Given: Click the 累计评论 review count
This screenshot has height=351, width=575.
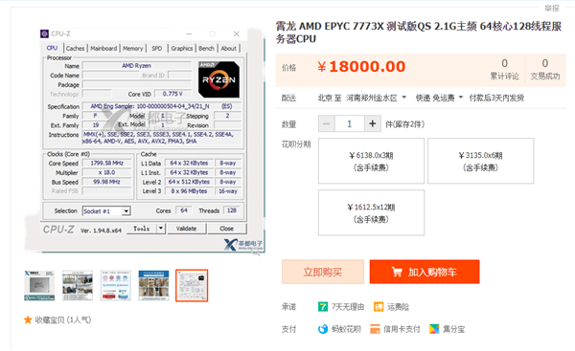Looking at the screenshot, I should [x=505, y=69].
